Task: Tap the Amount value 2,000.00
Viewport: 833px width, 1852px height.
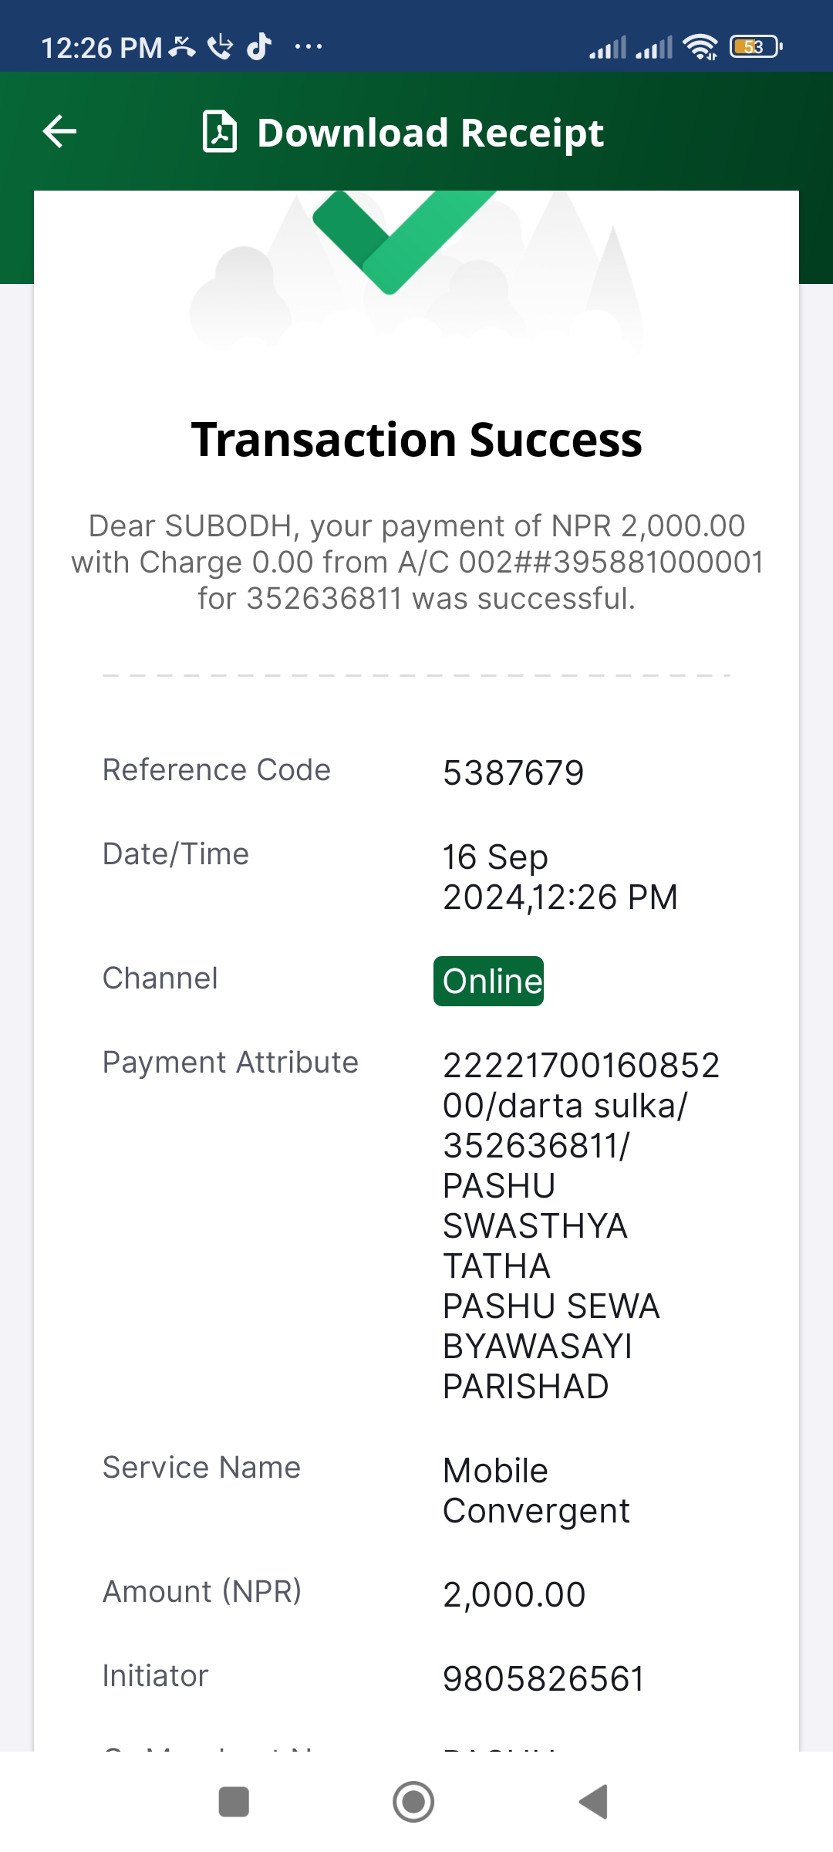Action: point(514,1594)
